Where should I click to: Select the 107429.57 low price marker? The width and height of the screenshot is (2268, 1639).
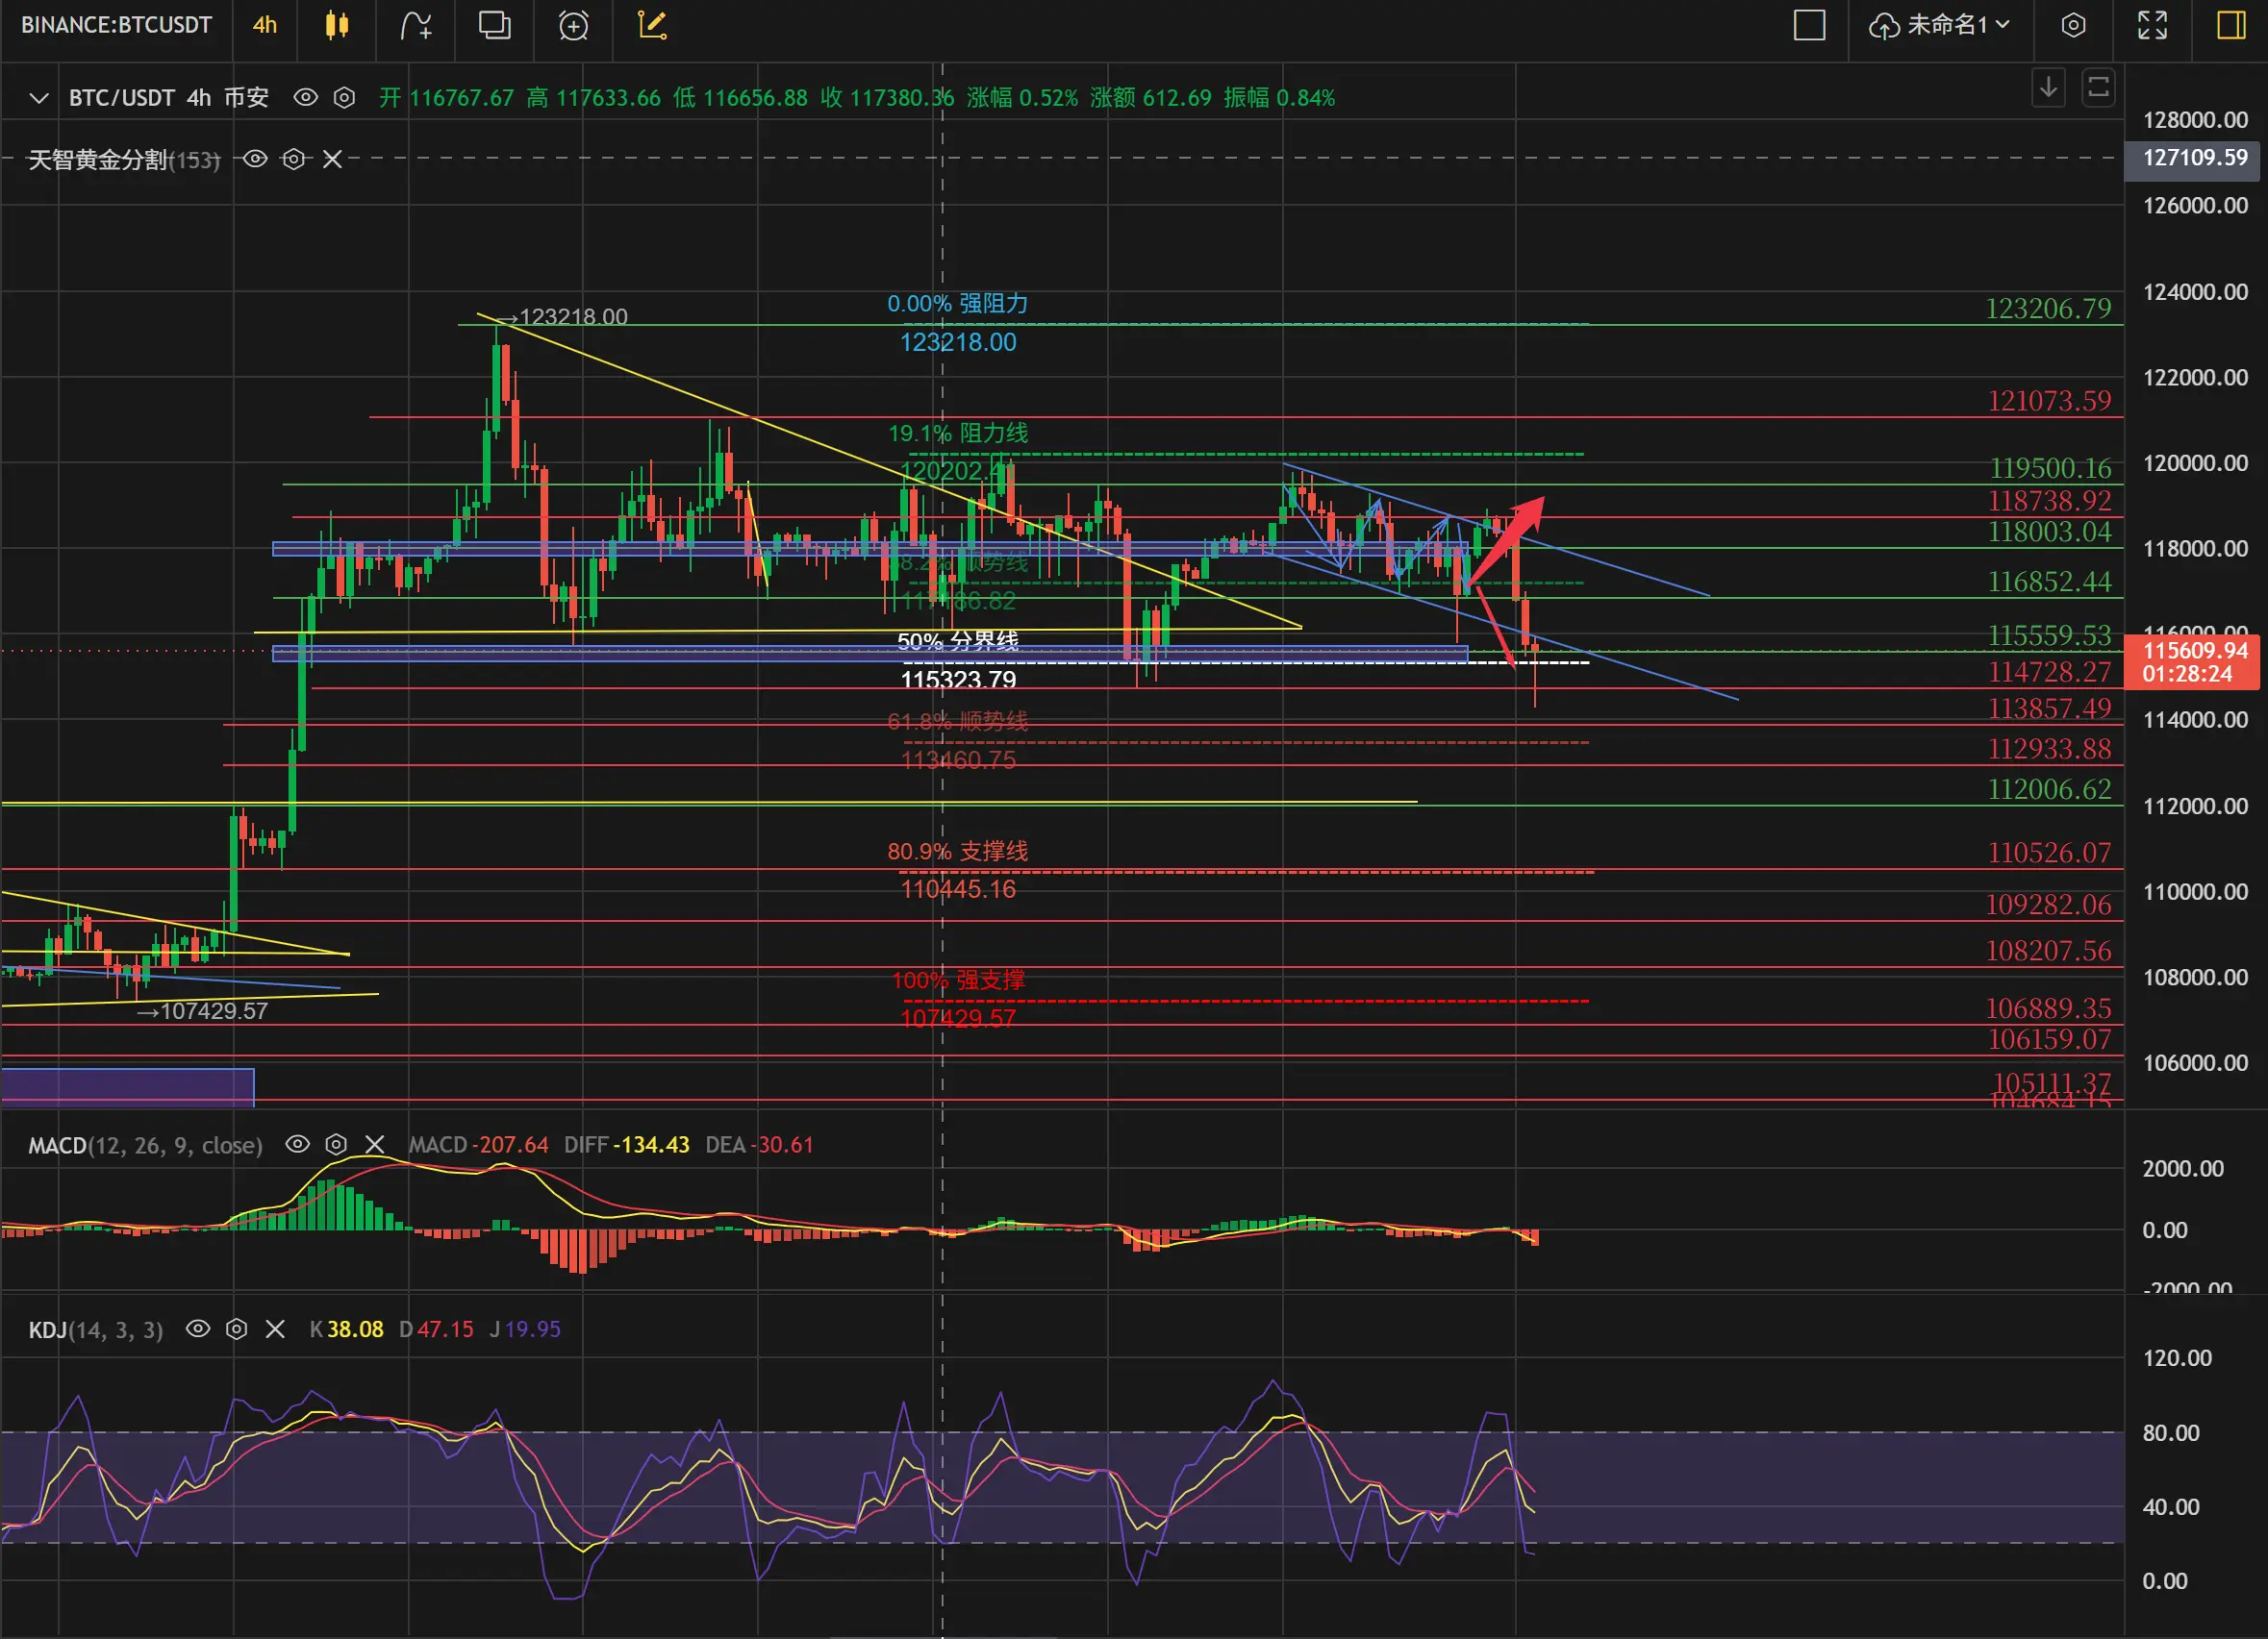coord(202,1010)
